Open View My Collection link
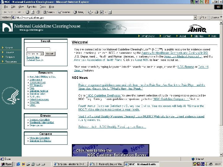223x167 pixels. click(x=40, y=138)
